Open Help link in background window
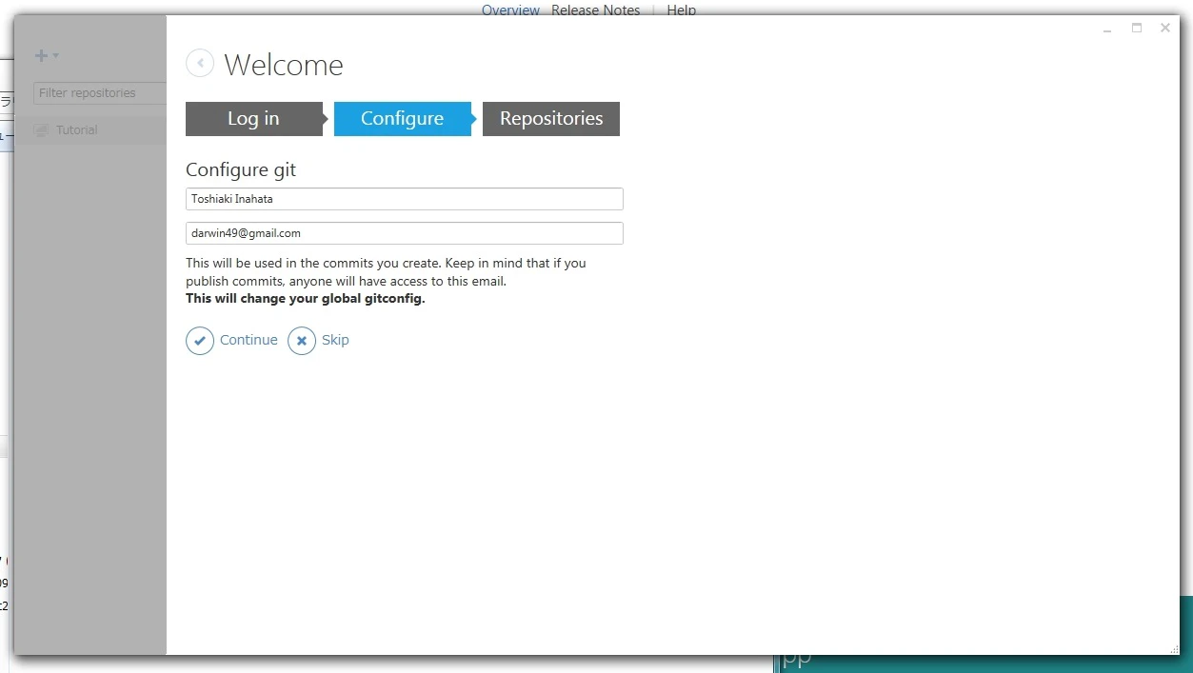Viewport: 1193px width, 673px height. click(x=682, y=10)
